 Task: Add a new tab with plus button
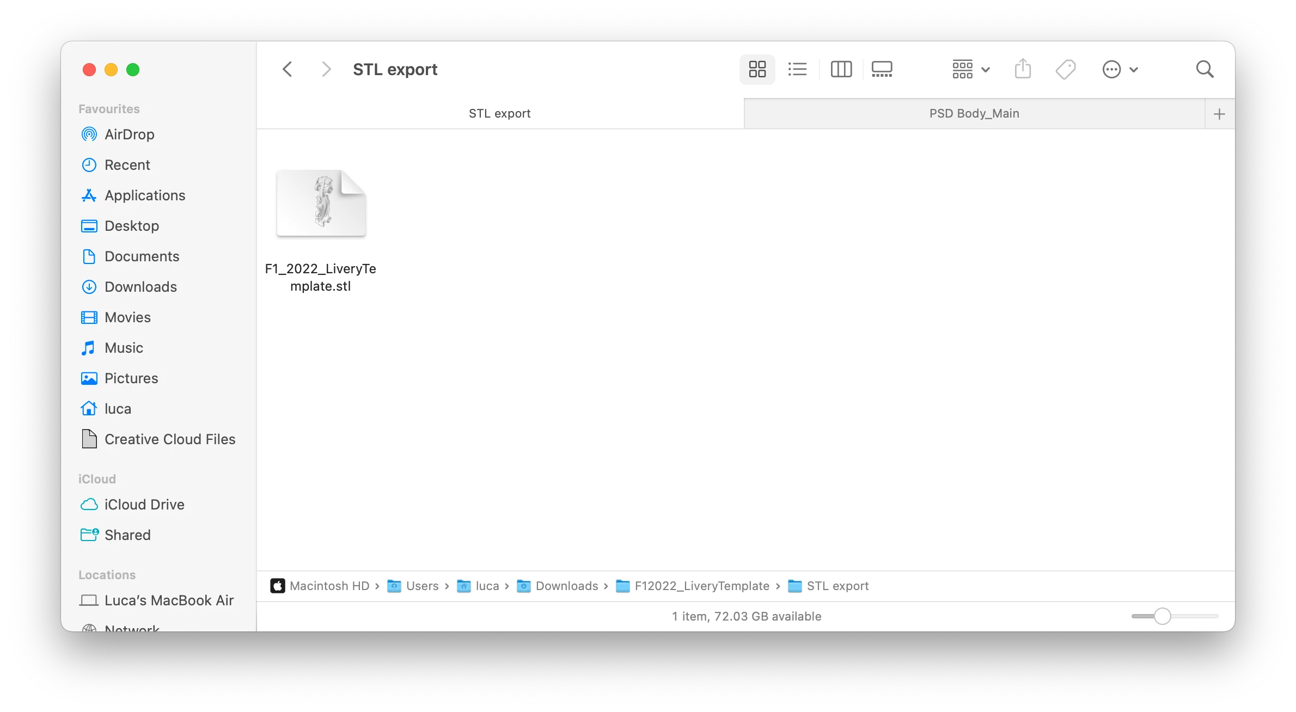tap(1219, 114)
